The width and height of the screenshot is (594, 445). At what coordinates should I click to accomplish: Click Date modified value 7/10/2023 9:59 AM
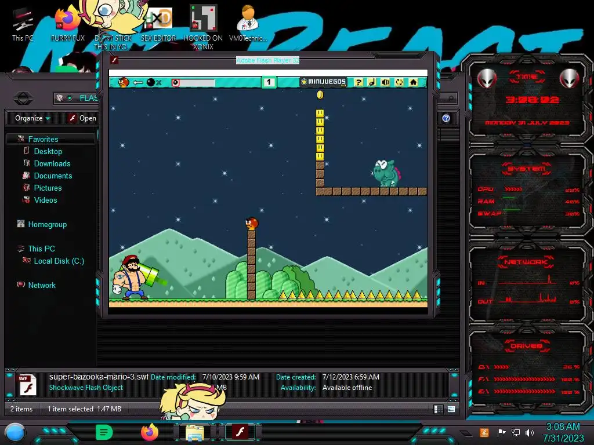pos(231,377)
